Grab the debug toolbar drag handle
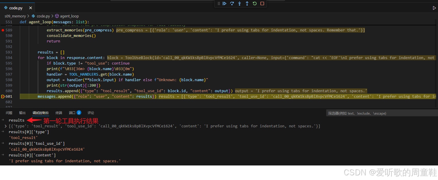 tap(218, 3)
